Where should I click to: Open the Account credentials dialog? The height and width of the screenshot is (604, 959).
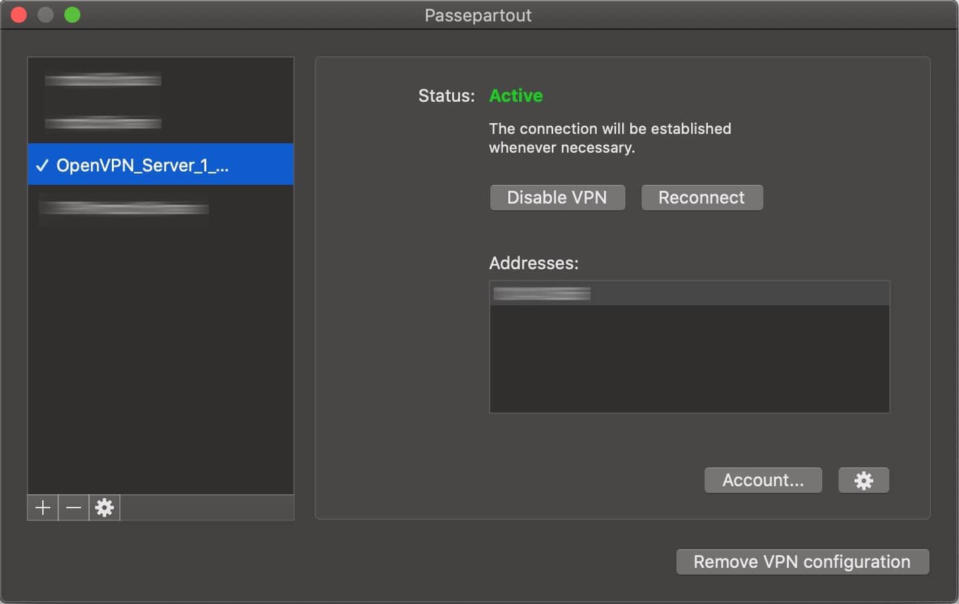click(763, 480)
